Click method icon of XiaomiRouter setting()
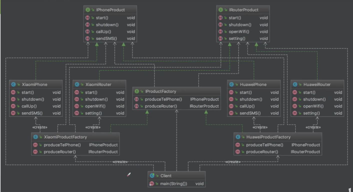The image size is (353, 192). [x=77, y=113]
